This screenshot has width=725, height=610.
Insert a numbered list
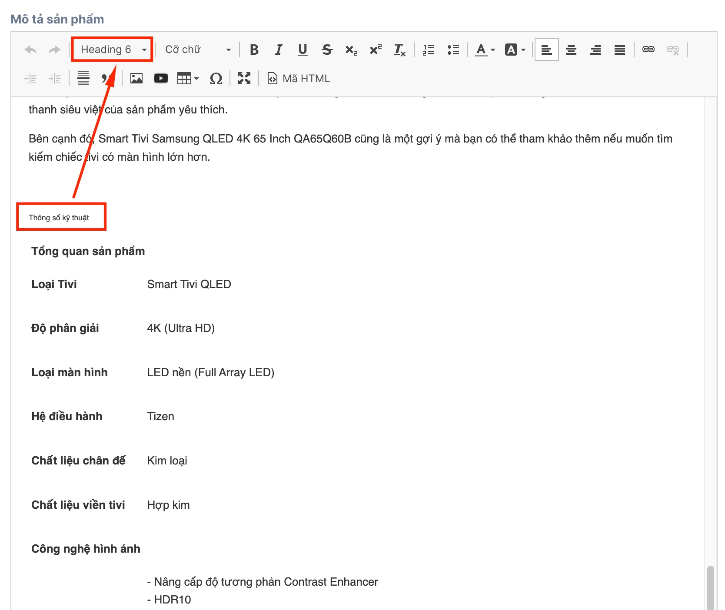(429, 50)
